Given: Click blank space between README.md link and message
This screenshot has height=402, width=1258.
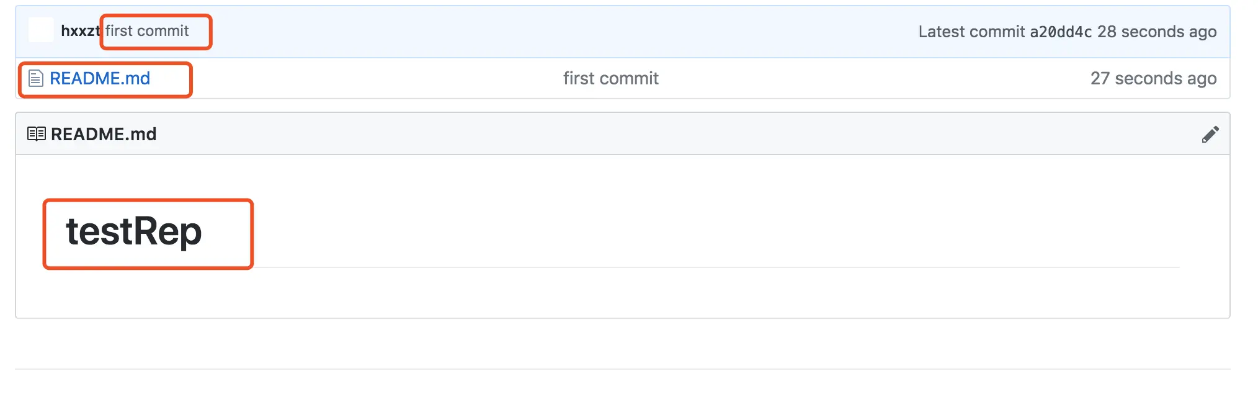Looking at the screenshot, I should (x=360, y=79).
